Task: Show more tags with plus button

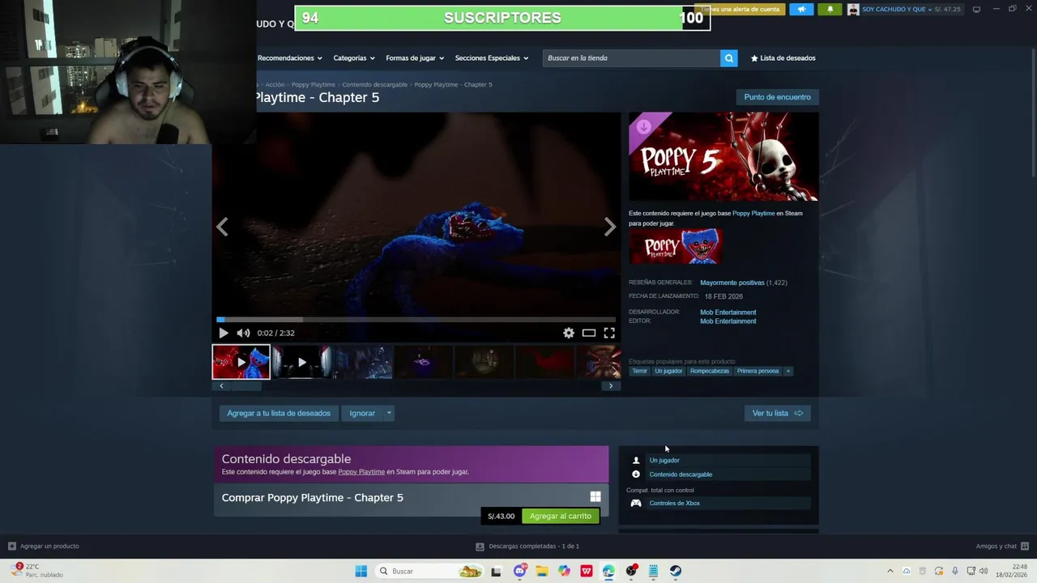Action: (788, 372)
